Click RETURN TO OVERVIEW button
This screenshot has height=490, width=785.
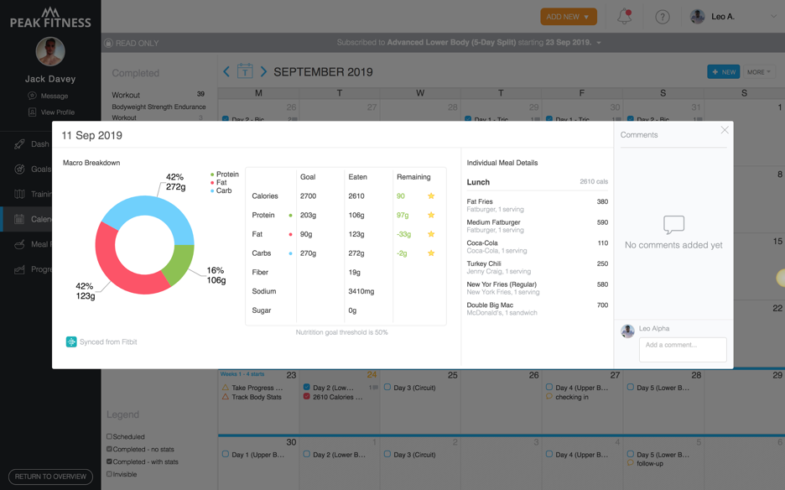[50, 477]
